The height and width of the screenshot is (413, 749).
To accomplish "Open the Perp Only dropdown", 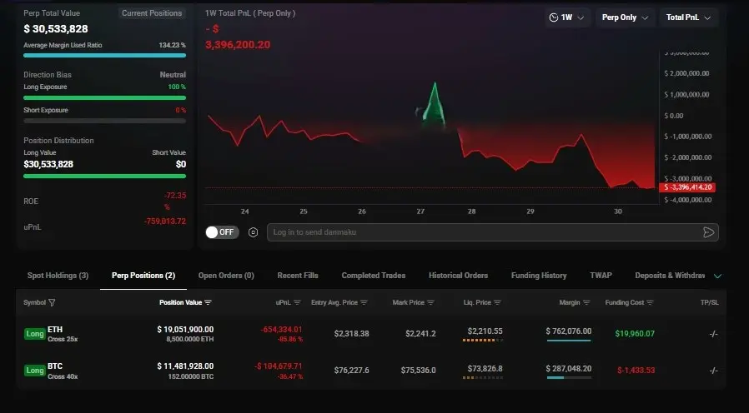I will (x=625, y=17).
